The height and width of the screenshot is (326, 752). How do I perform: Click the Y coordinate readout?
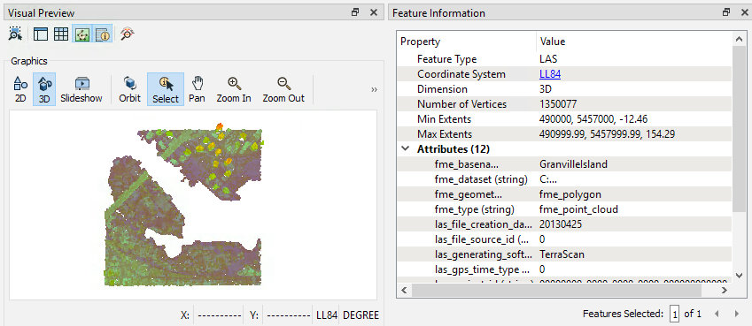click(288, 315)
